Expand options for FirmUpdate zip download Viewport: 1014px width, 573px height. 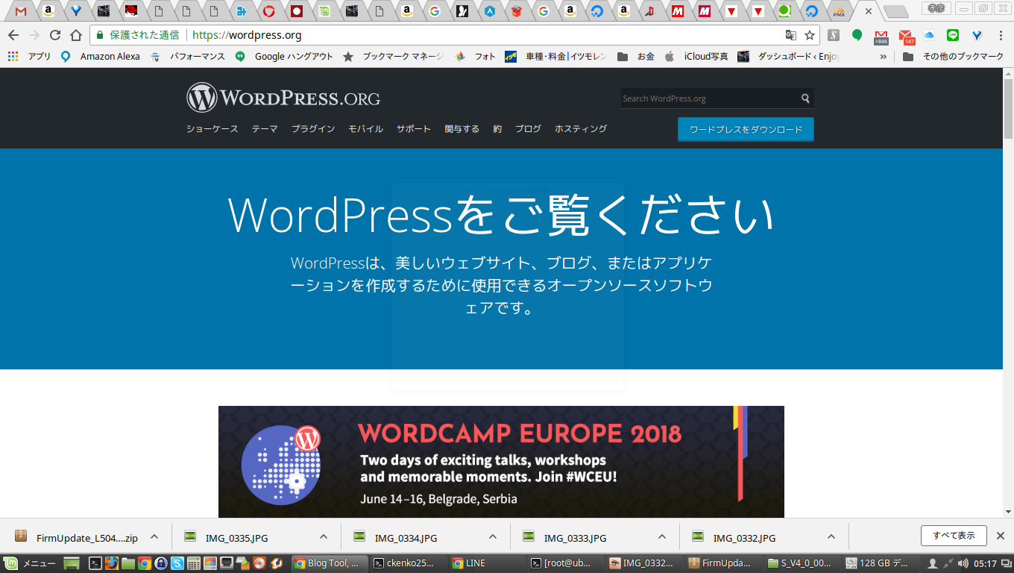tap(154, 536)
